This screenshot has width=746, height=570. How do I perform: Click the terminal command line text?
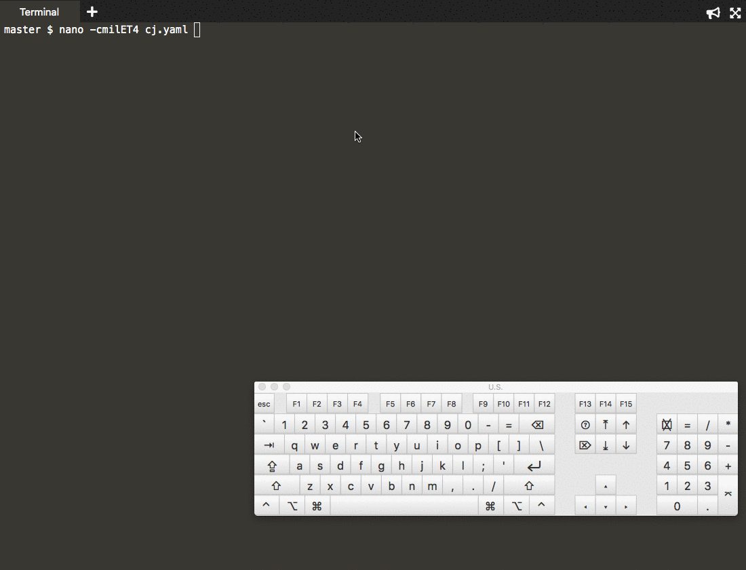tap(96, 30)
